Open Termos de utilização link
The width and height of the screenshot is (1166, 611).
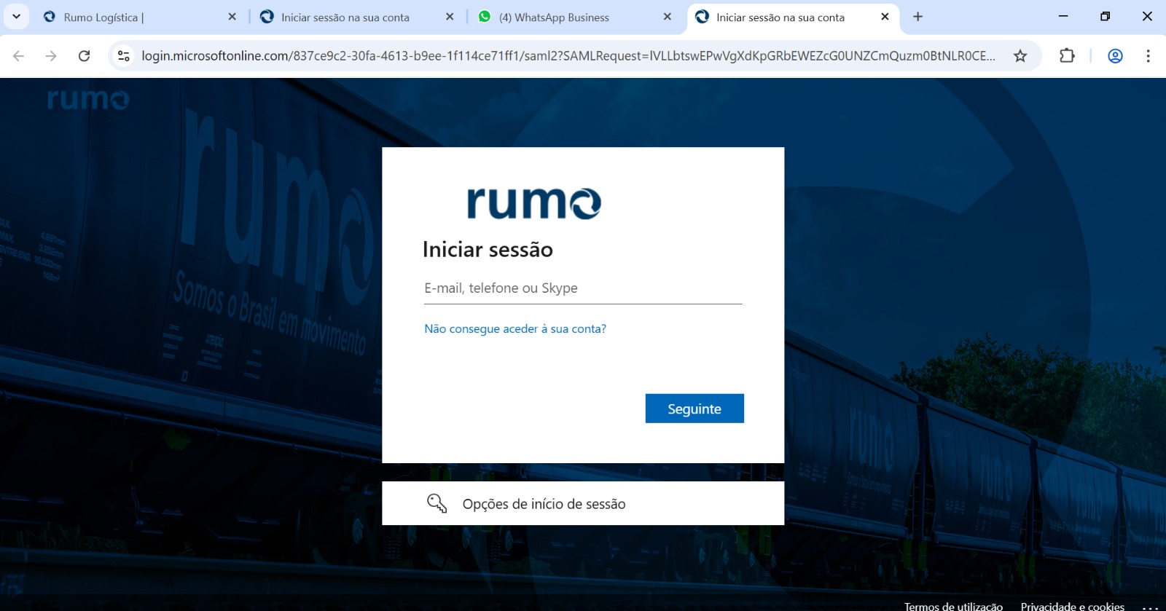[953, 606]
